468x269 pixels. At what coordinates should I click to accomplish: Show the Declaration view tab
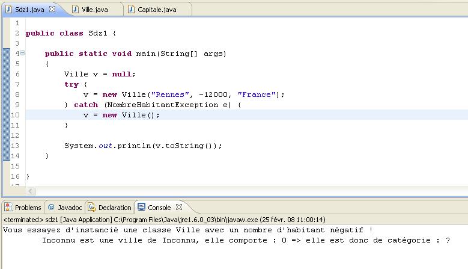coord(110,208)
